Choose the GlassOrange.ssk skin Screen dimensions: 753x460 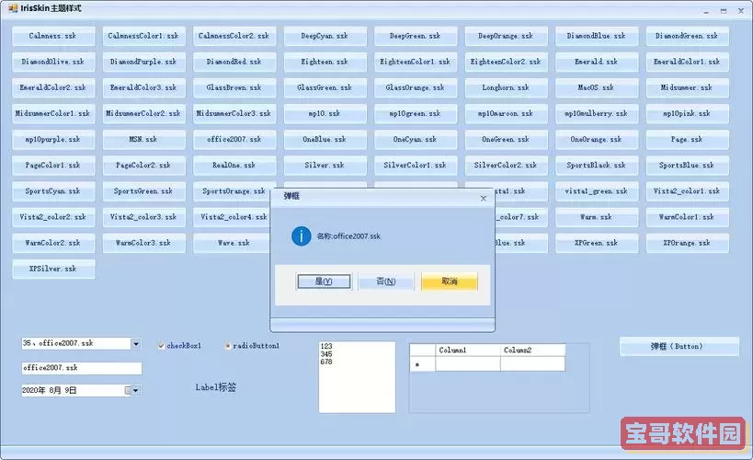[416, 88]
